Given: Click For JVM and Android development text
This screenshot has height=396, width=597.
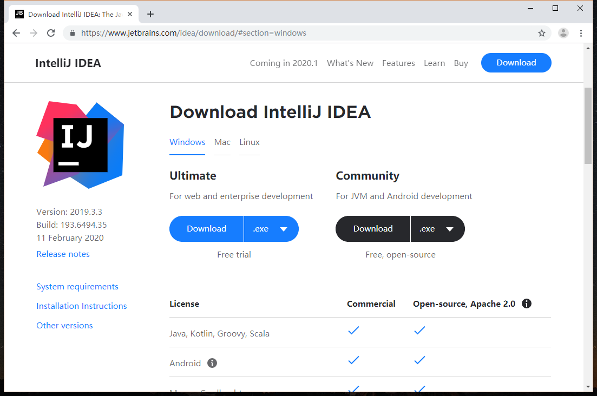Looking at the screenshot, I should (404, 196).
